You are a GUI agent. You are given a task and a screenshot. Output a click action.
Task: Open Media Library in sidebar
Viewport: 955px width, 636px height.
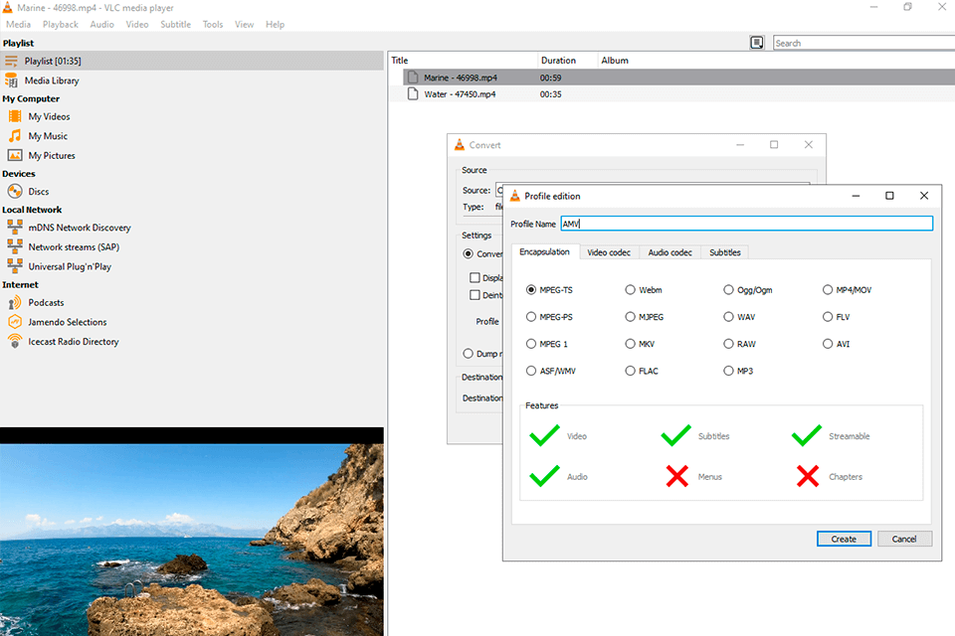coord(52,80)
